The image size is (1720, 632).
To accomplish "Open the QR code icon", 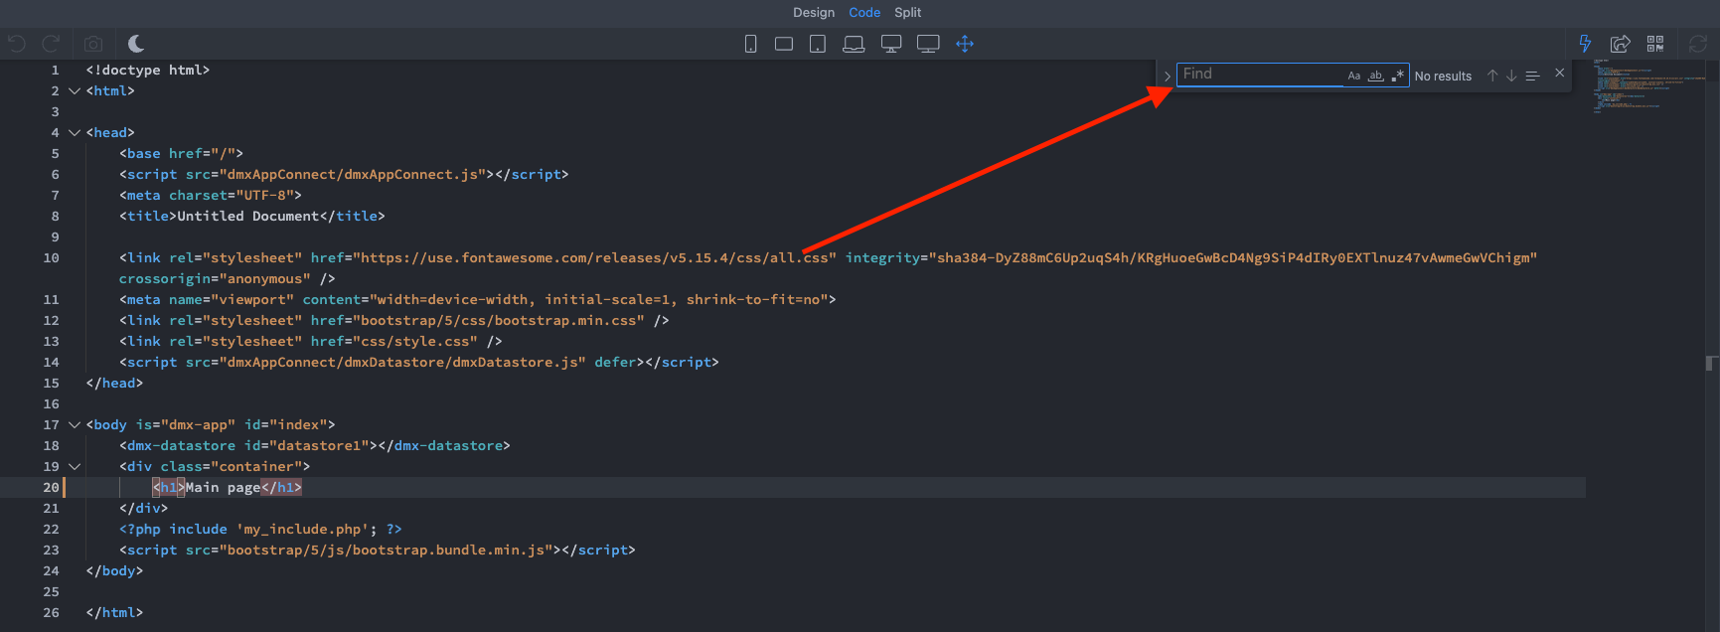I will 1655,44.
